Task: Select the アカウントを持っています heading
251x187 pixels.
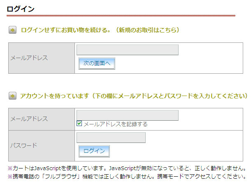Action: (x=54, y=96)
